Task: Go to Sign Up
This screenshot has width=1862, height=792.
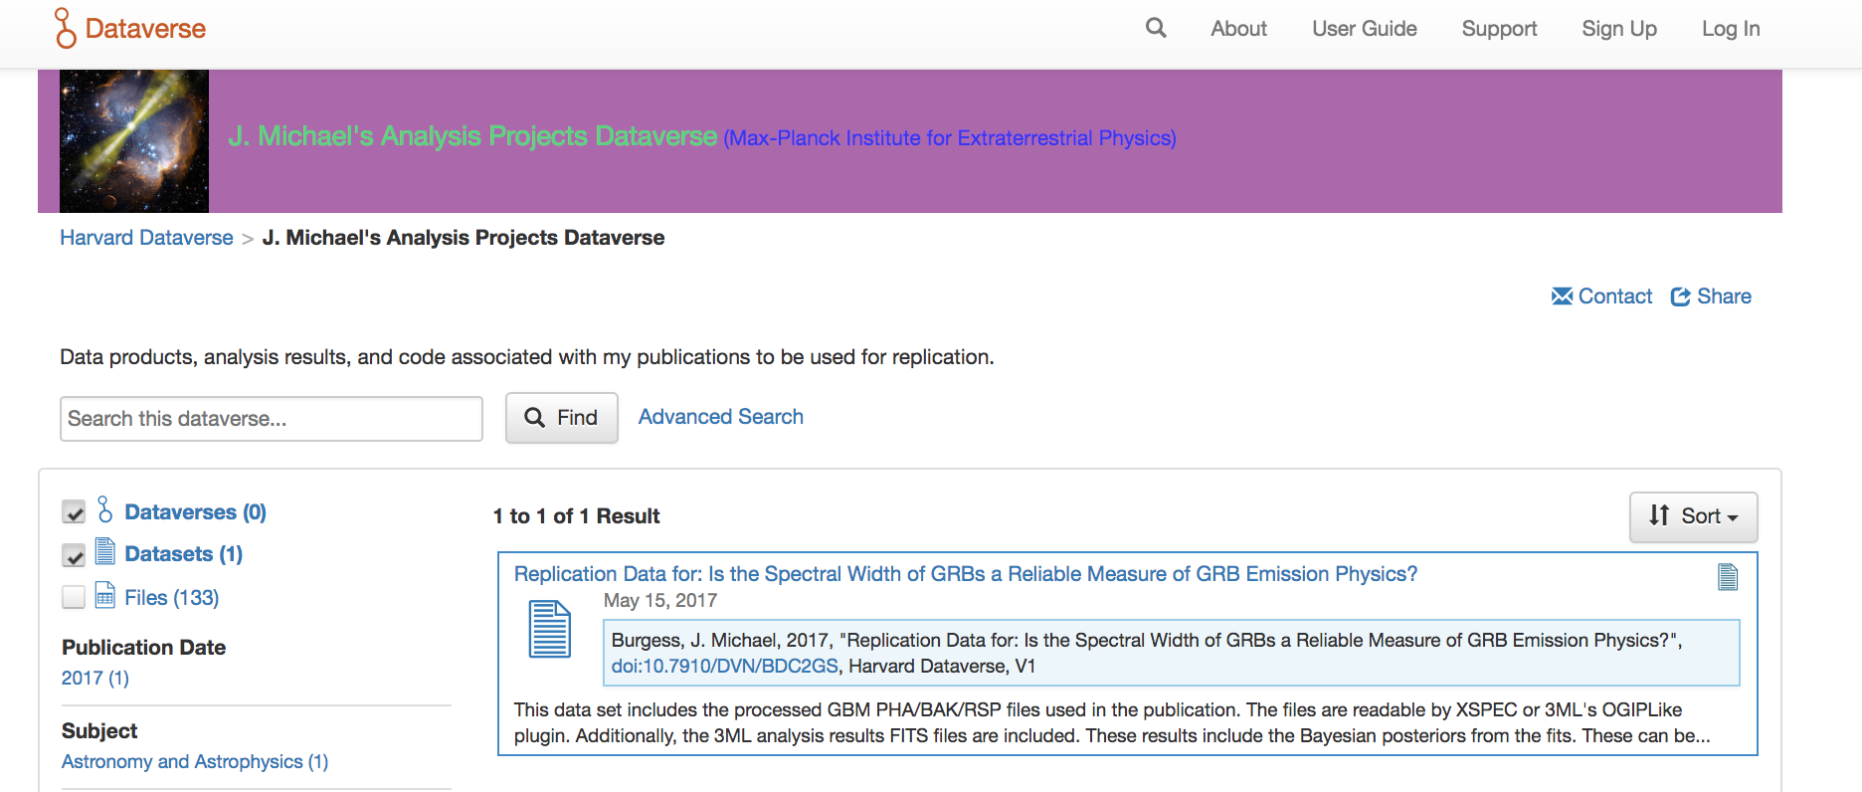Action: pos(1619,29)
